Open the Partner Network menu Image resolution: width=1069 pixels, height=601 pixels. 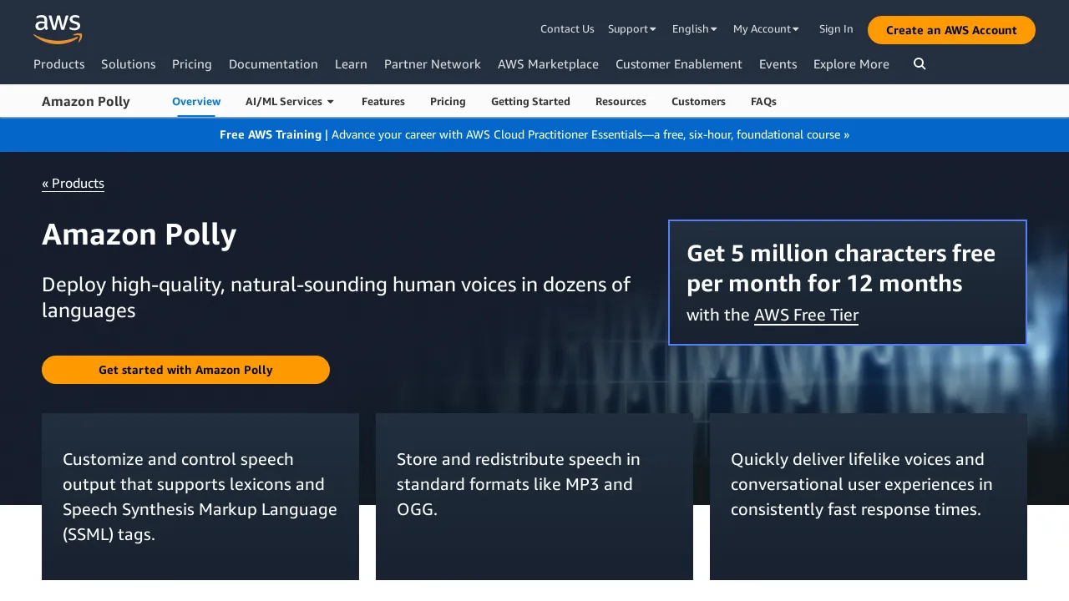tap(432, 64)
